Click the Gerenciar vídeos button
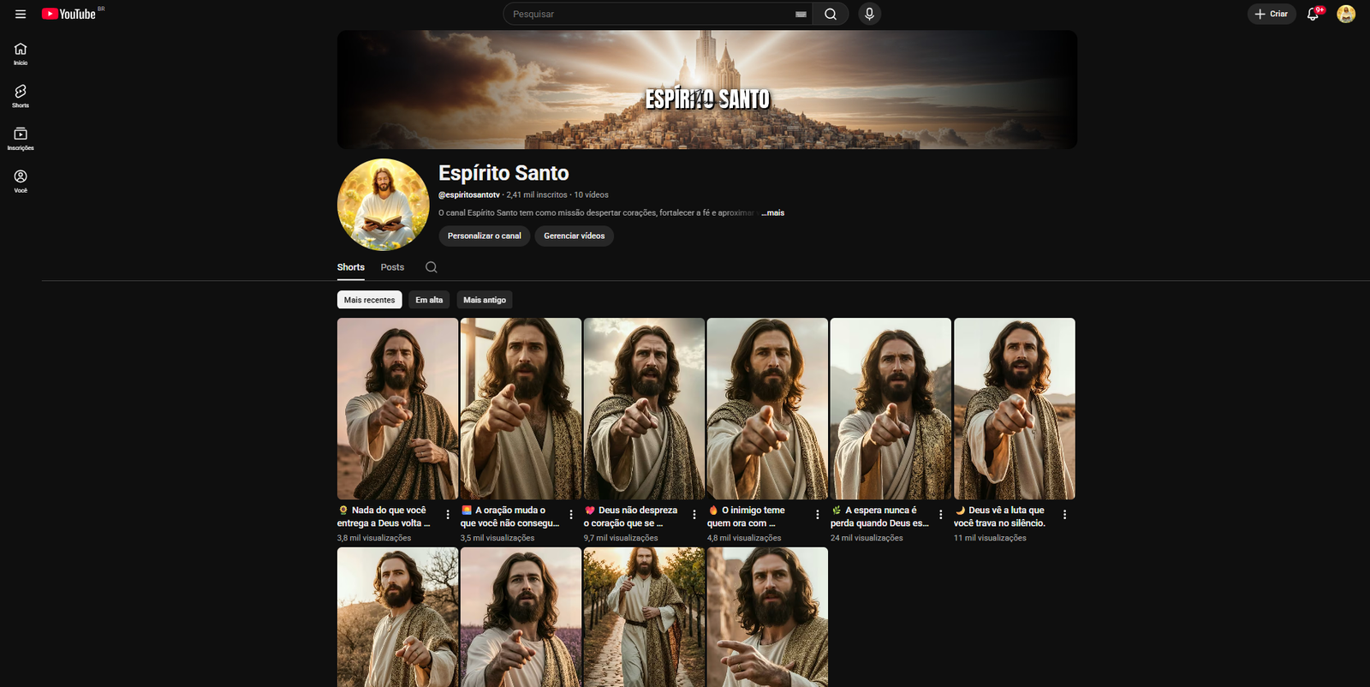Image resolution: width=1370 pixels, height=687 pixels. [574, 236]
